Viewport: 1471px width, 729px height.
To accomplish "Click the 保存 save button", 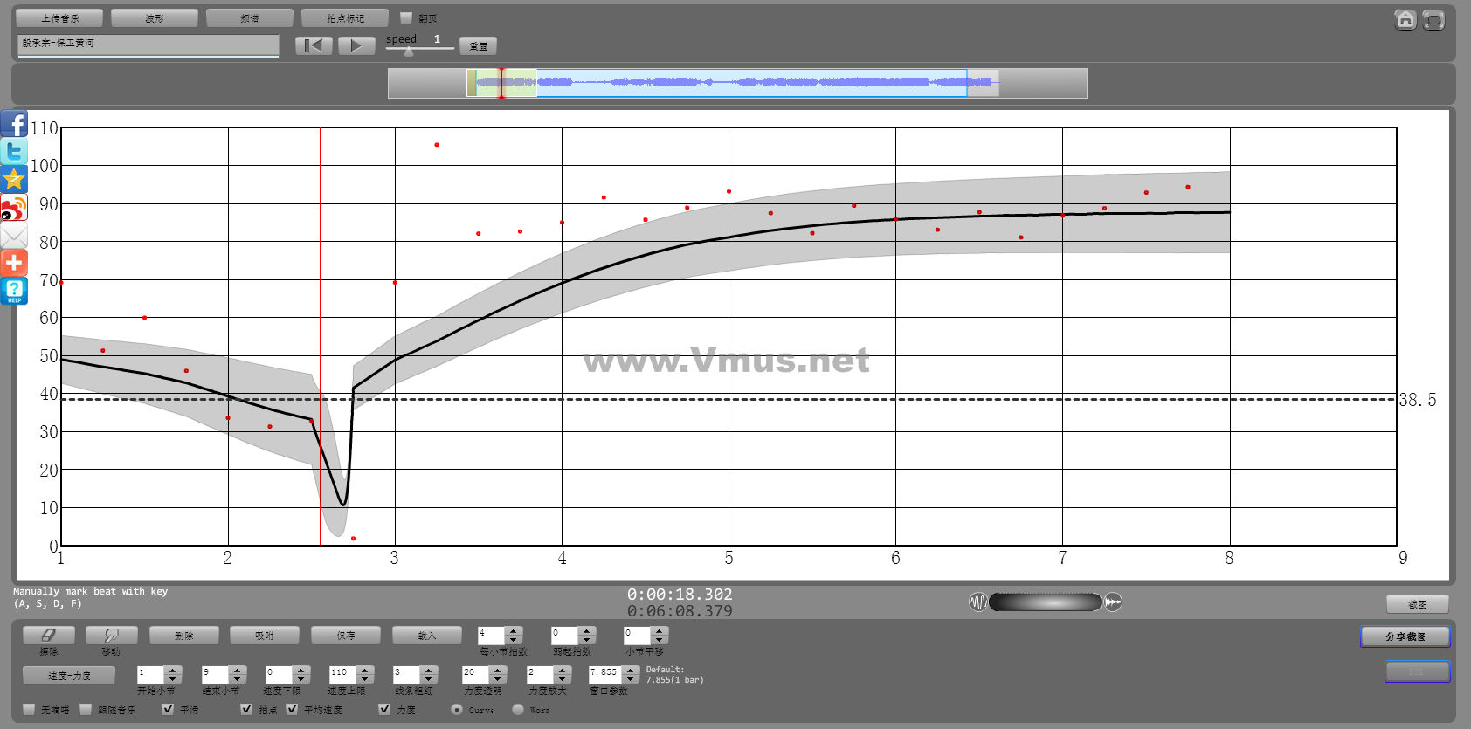I will pyautogui.click(x=346, y=636).
